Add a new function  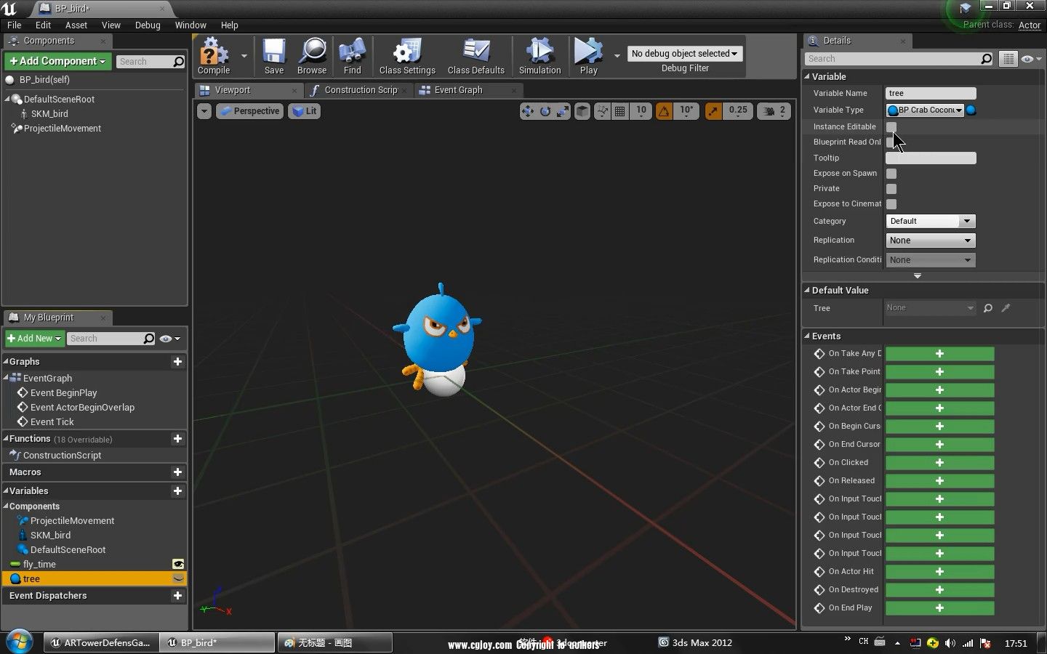coord(177,439)
